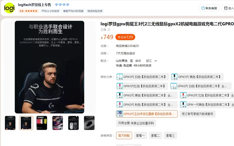234x146 pixels.
Task: Click the 安庆 destination city
Action: [x=138, y=61]
